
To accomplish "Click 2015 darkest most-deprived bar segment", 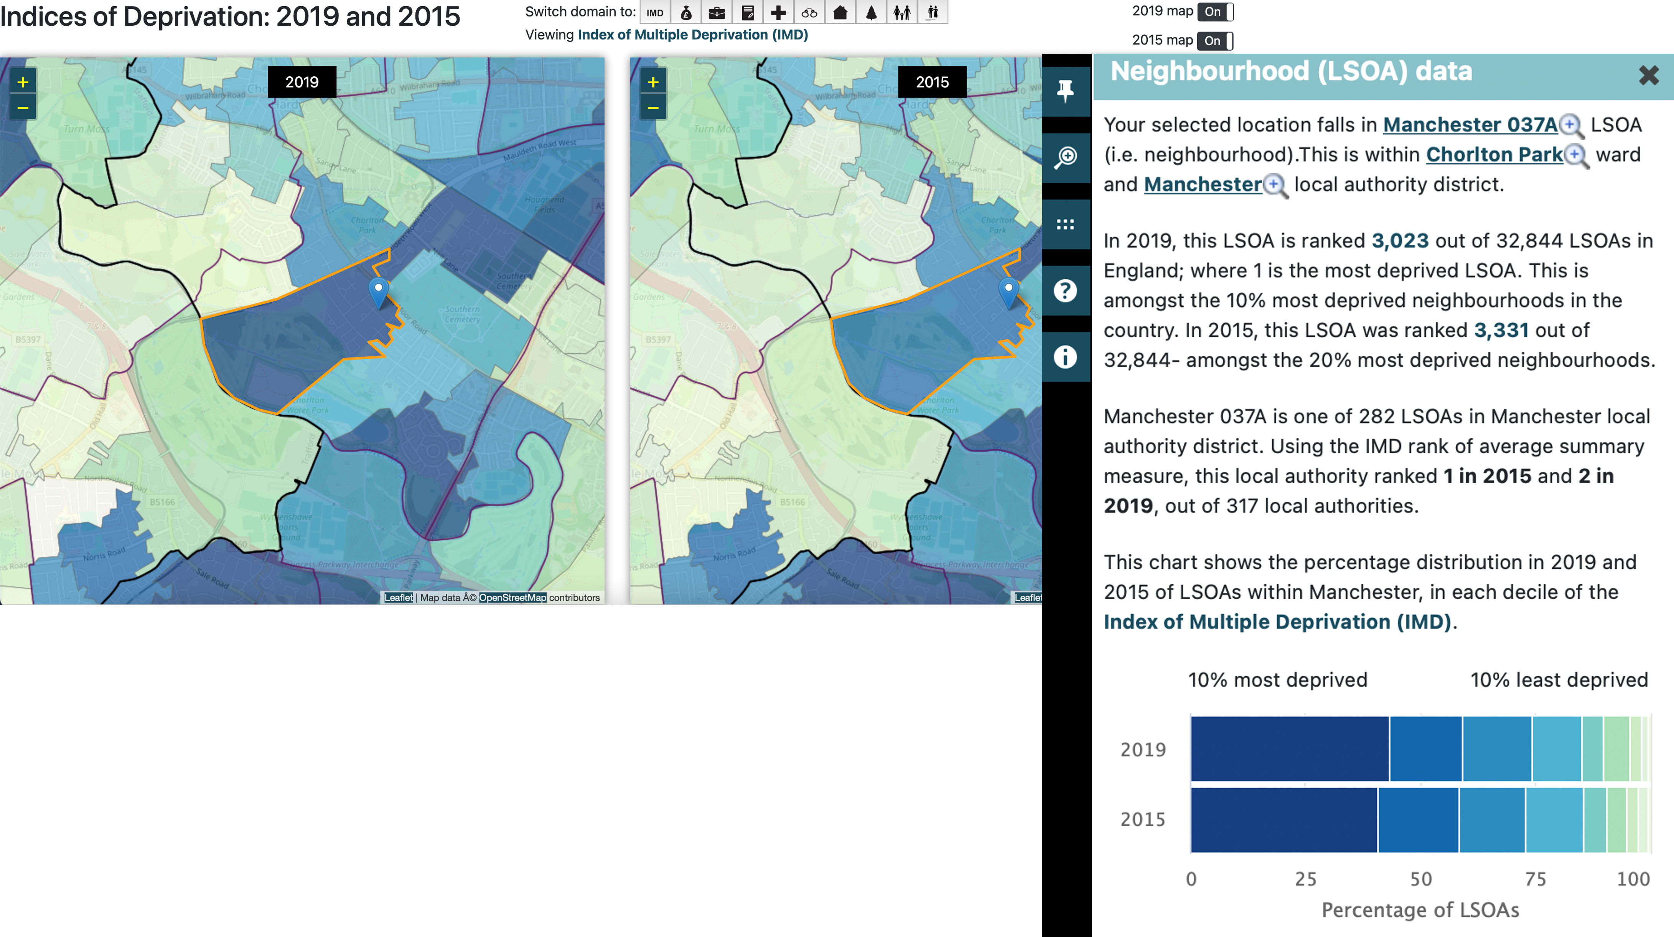I will pyautogui.click(x=1284, y=820).
